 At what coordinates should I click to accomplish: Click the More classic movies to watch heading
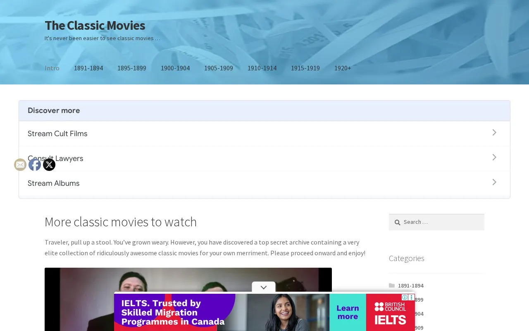(121, 222)
